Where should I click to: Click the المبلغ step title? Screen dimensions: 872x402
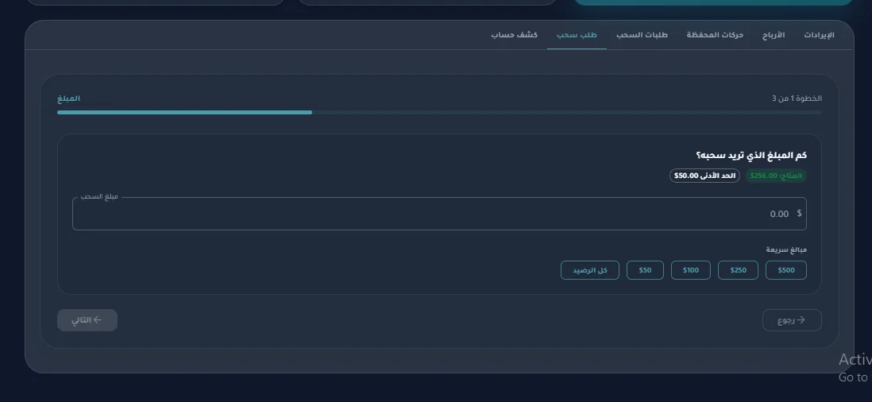point(69,99)
